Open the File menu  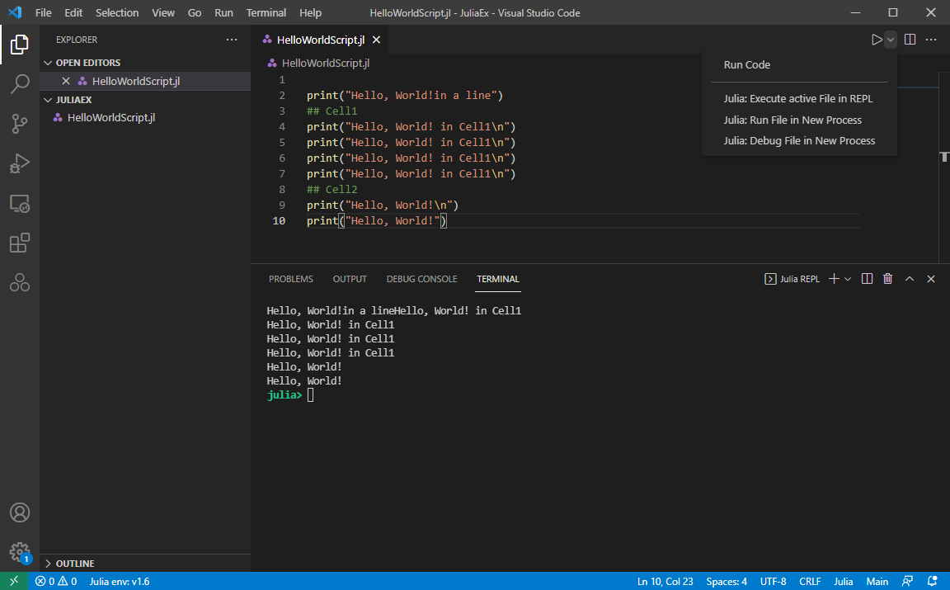click(x=44, y=12)
